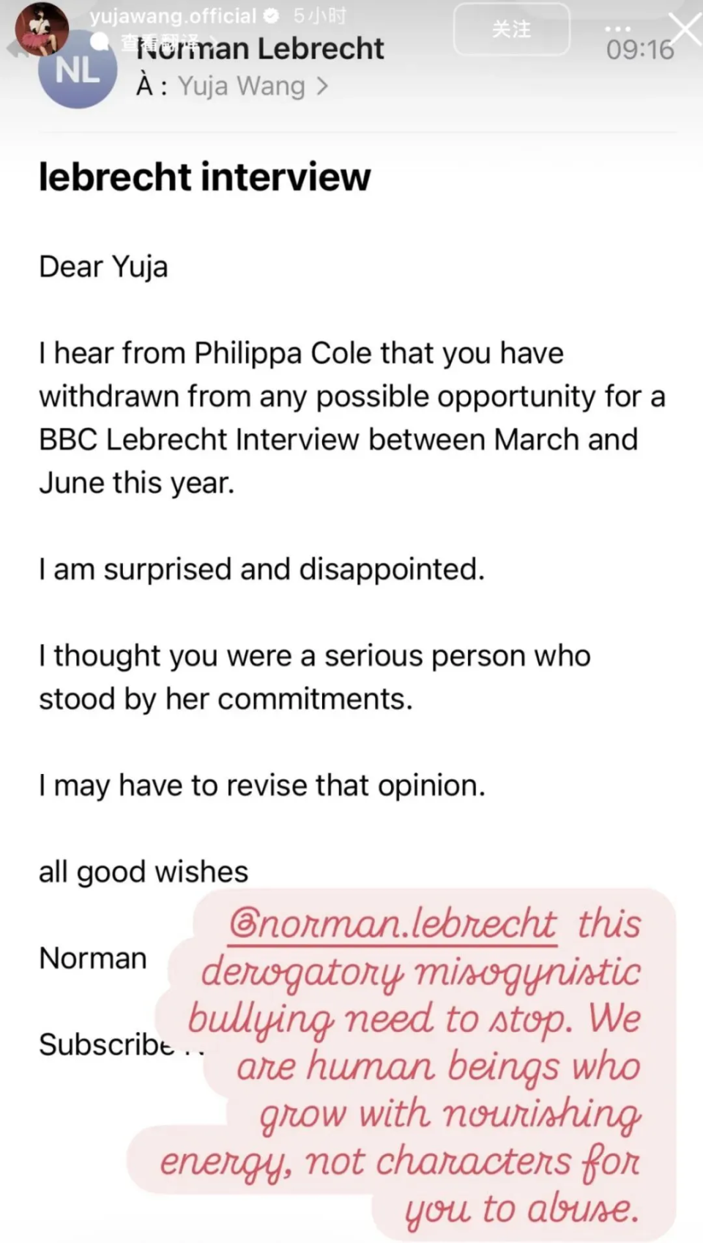
Task: Select the 'I am surprised and disappointed' line
Action: tap(262, 569)
